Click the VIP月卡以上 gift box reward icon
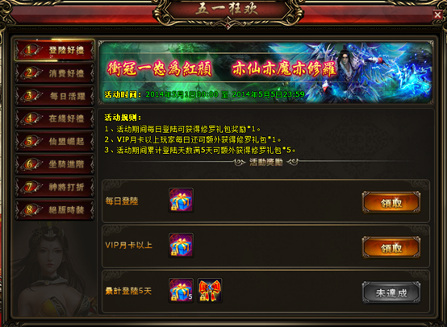The height and width of the screenshot is (327, 447). [181, 246]
